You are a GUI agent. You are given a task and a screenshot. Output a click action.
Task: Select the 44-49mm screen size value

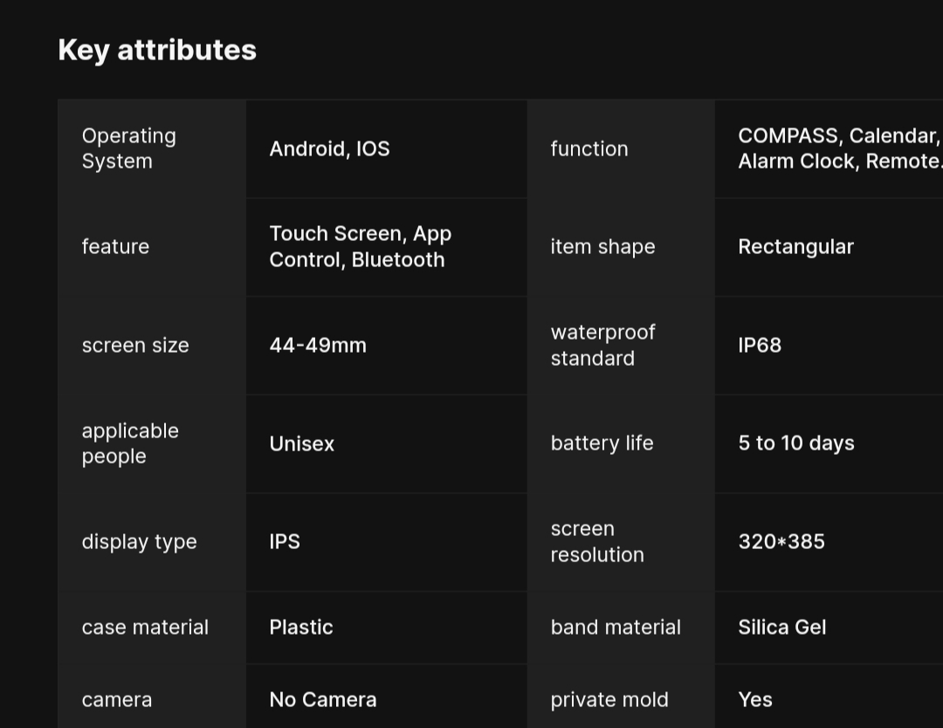318,345
